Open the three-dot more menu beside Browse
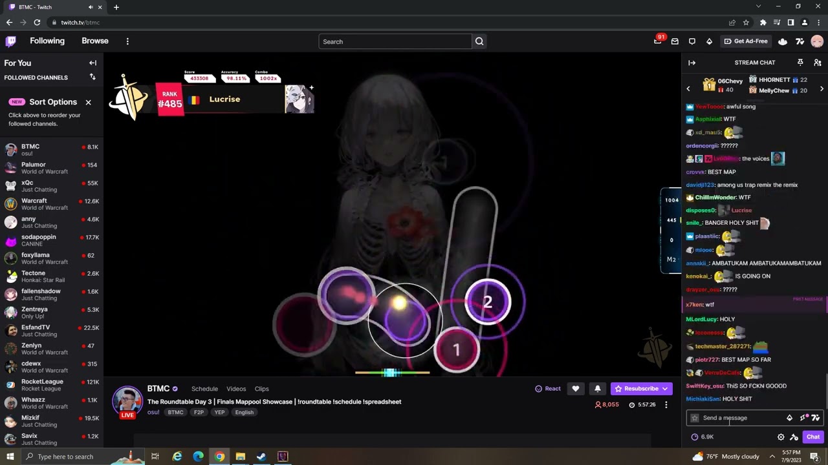The width and height of the screenshot is (828, 465). point(127,41)
